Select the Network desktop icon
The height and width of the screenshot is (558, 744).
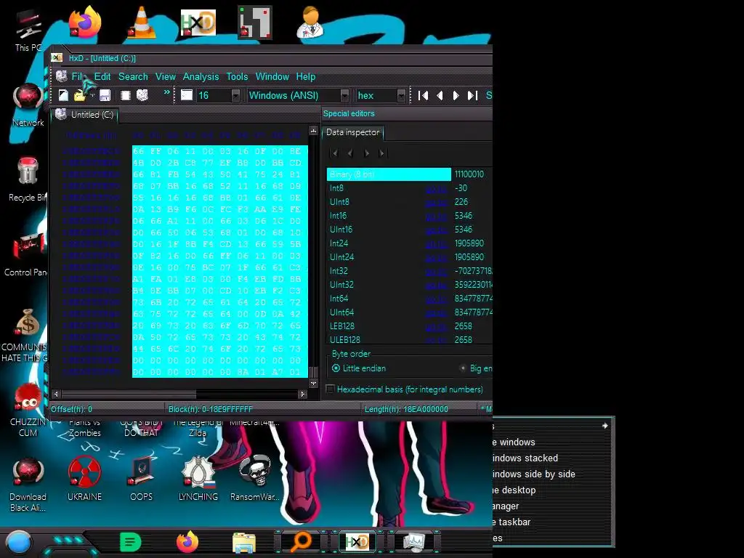(x=28, y=105)
